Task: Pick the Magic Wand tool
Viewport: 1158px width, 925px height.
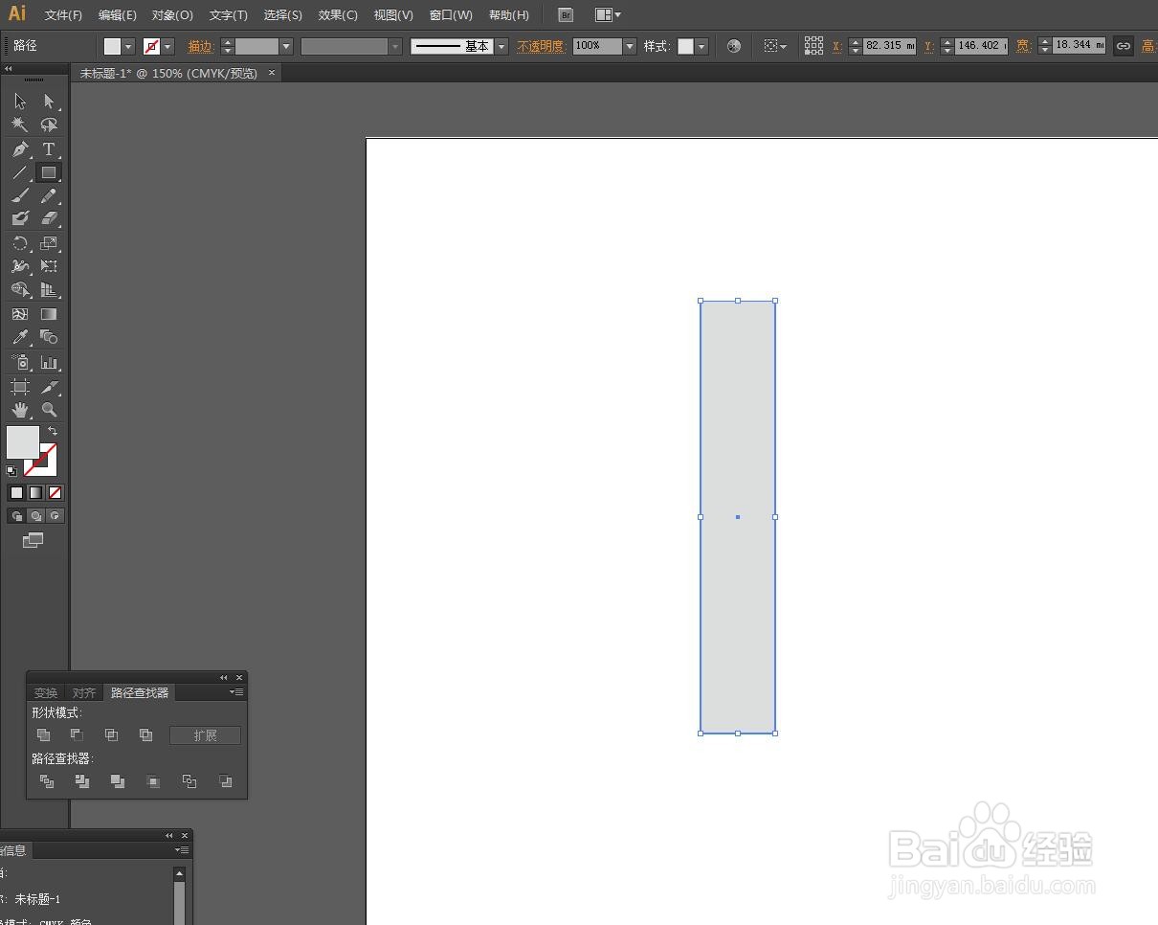Action: (x=20, y=124)
